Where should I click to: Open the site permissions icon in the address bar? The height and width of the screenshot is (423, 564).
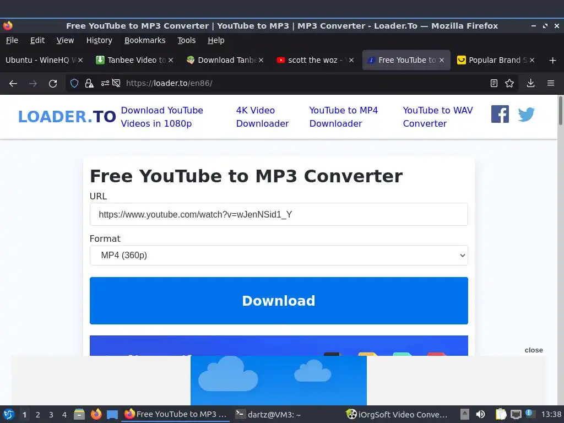click(105, 84)
